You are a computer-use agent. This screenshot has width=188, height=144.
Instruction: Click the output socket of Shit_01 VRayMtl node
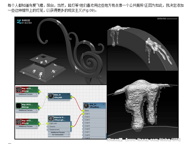(72, 97)
